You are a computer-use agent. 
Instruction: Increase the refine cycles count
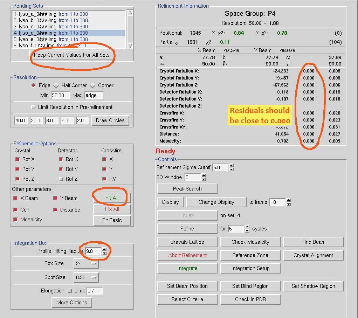click(248, 227)
